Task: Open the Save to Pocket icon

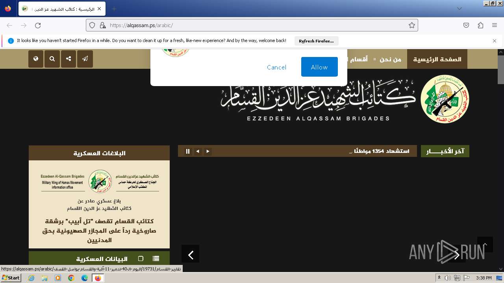Action: click(x=466, y=25)
